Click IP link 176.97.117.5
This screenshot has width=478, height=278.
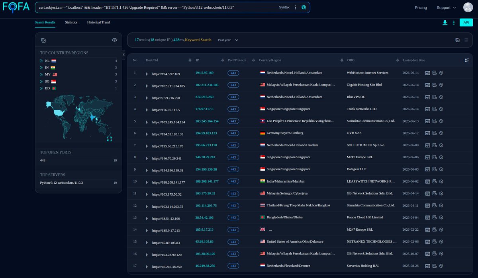point(204,109)
